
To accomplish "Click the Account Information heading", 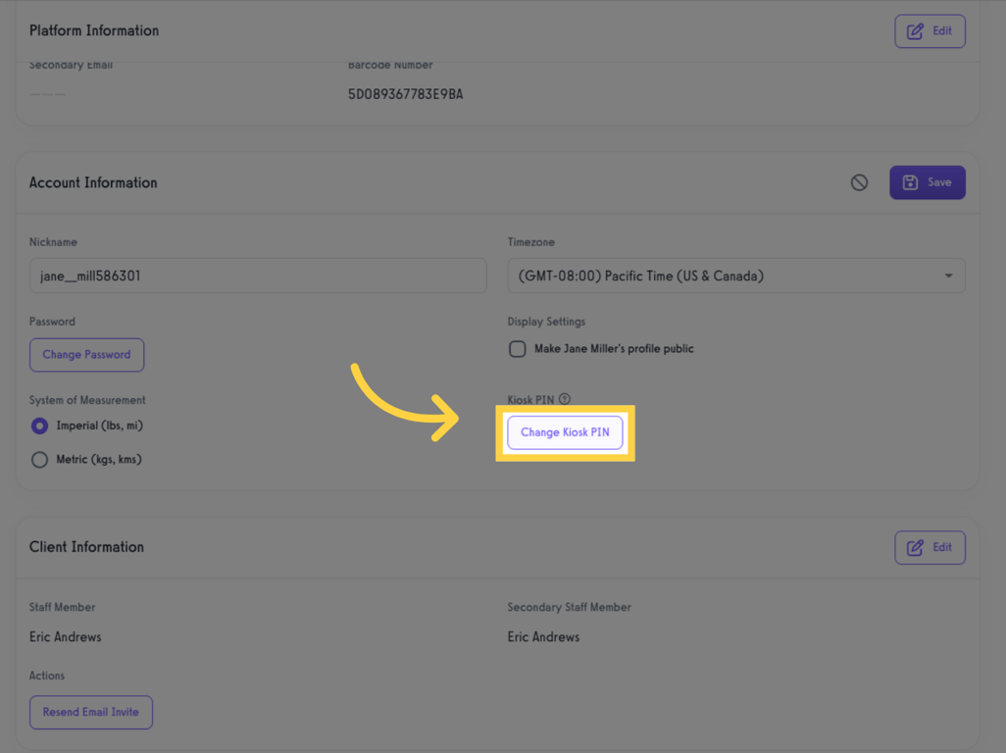I will pyautogui.click(x=93, y=182).
